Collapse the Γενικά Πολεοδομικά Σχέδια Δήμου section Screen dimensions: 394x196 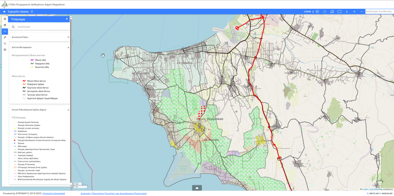coord(68,109)
